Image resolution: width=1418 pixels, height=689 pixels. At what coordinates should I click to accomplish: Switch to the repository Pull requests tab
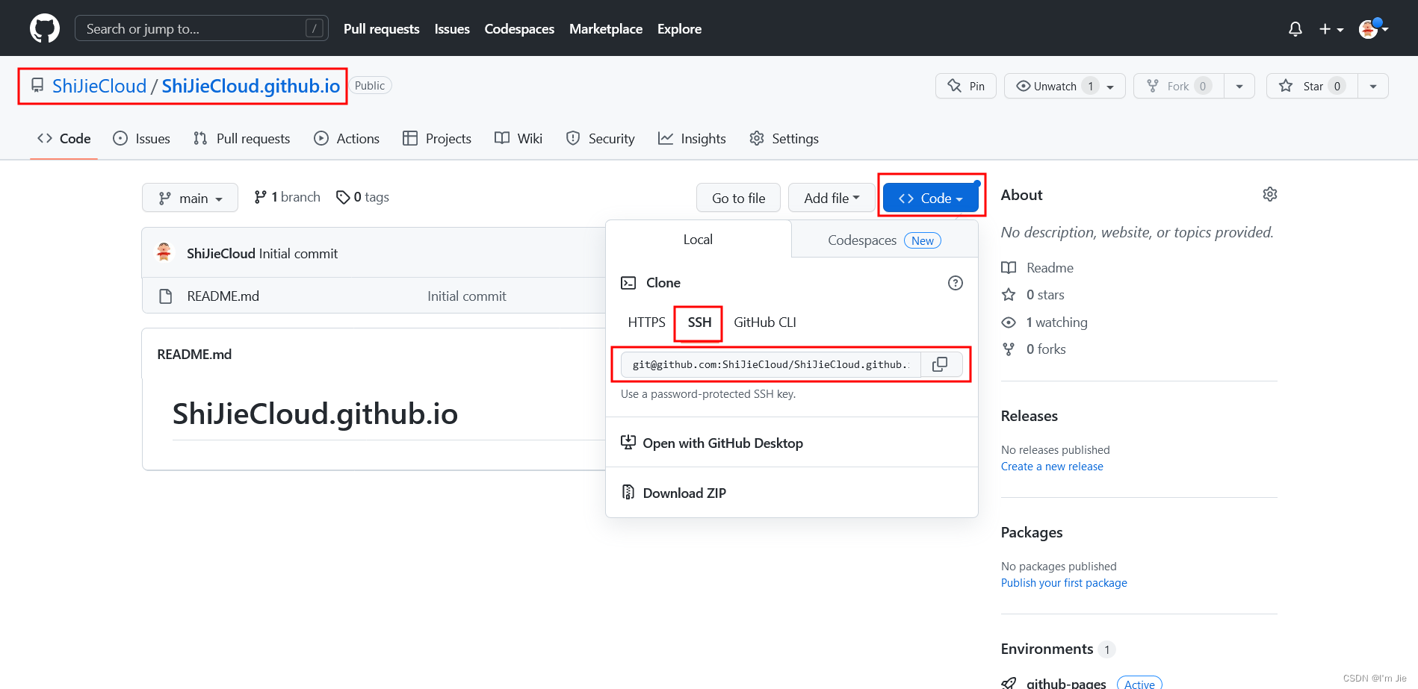click(x=241, y=138)
